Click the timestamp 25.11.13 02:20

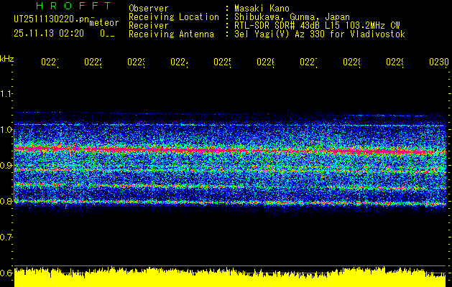point(49,34)
